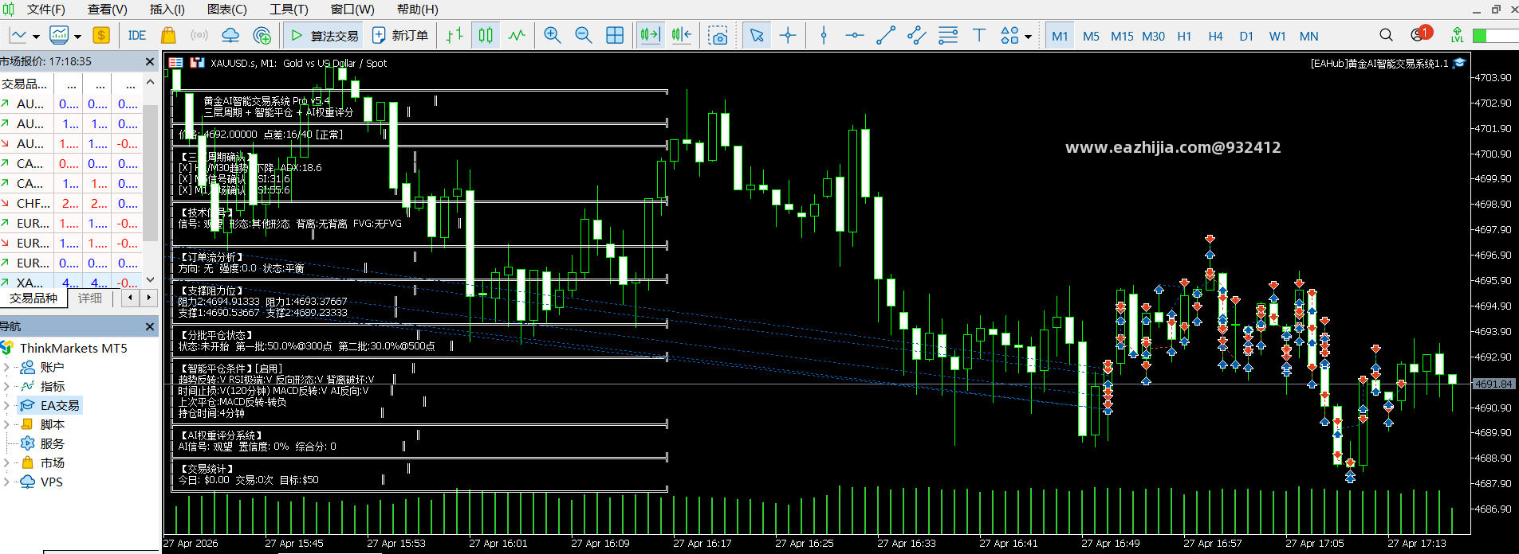Select the trendline drawing tool
This screenshot has height=554, width=1519.
click(x=886, y=35)
